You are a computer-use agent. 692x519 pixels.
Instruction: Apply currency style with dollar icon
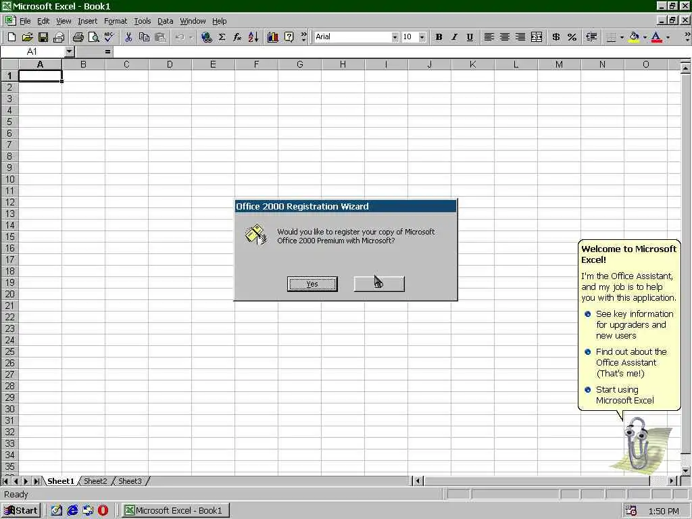556,38
